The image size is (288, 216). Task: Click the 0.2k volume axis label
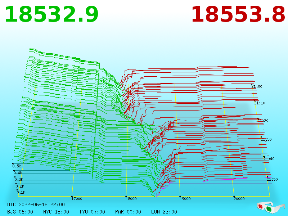(20, 186)
